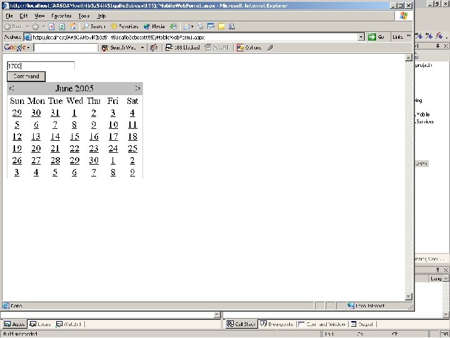Viewport: 450px width, 338px height.
Task: Click the Messenger icon in toolbar
Action: click(x=232, y=26)
